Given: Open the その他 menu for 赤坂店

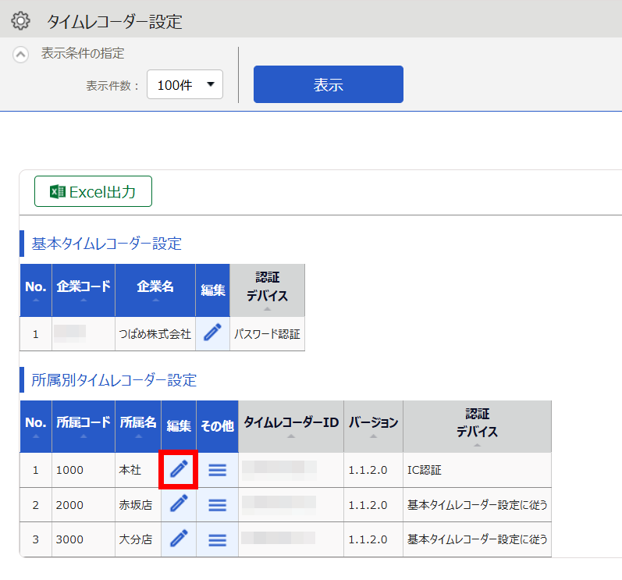Looking at the screenshot, I should tap(218, 504).
